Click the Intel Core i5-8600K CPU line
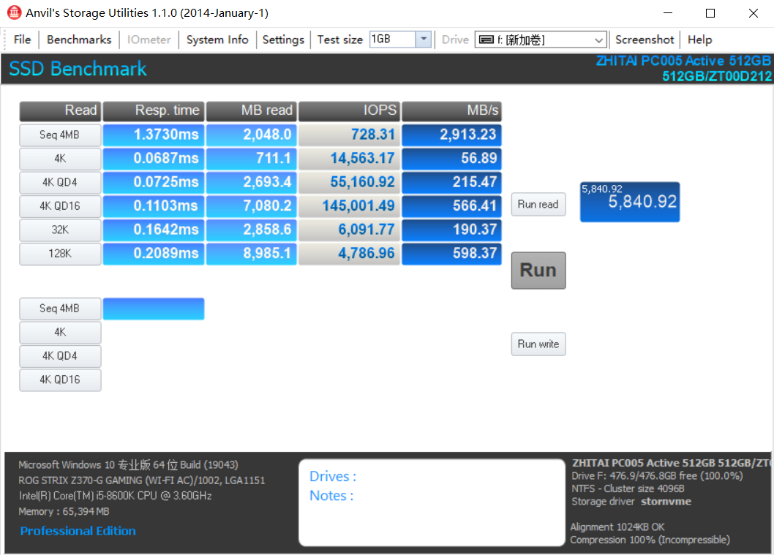 click(115, 496)
